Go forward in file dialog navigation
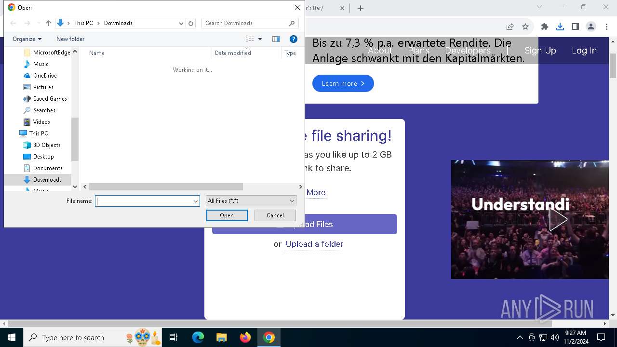The height and width of the screenshot is (347, 617). [27, 23]
